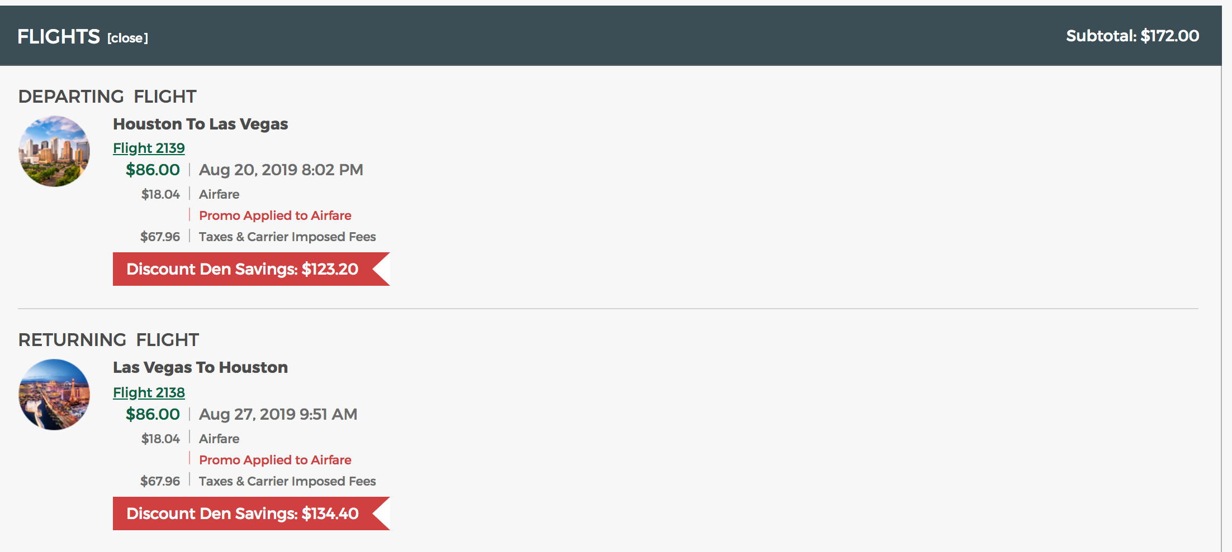Collapse flights panel via [close] link

(x=127, y=38)
